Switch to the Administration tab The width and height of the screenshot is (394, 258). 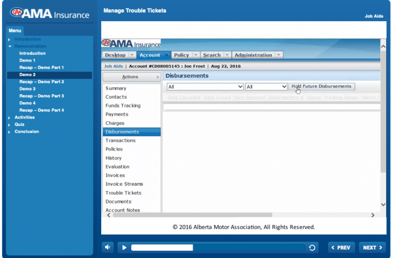253,55
